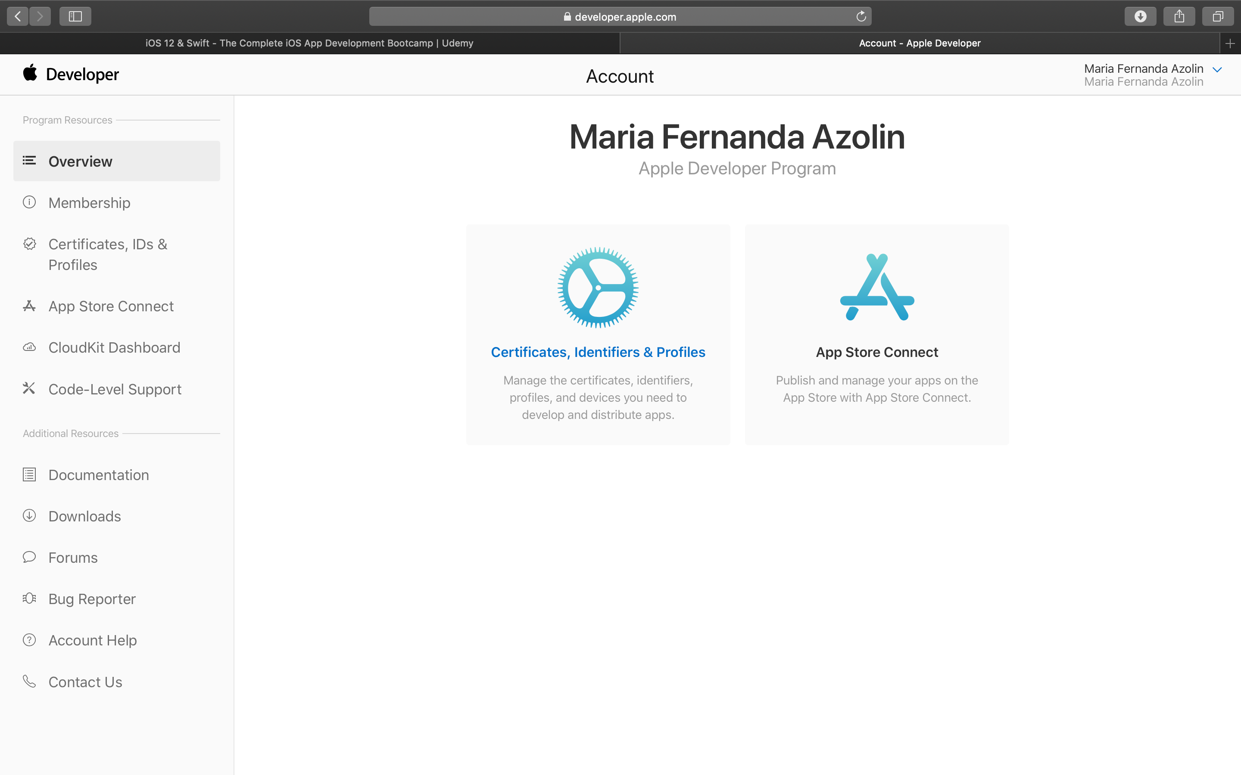Select Overview in the sidebar
1241x775 pixels.
point(116,161)
